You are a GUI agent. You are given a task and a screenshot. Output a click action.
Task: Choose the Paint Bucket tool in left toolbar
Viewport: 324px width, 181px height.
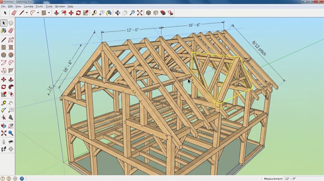point(4,31)
